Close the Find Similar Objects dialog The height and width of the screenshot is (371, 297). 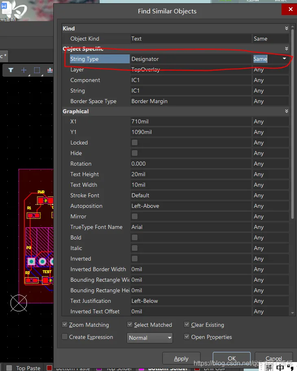click(x=290, y=9)
